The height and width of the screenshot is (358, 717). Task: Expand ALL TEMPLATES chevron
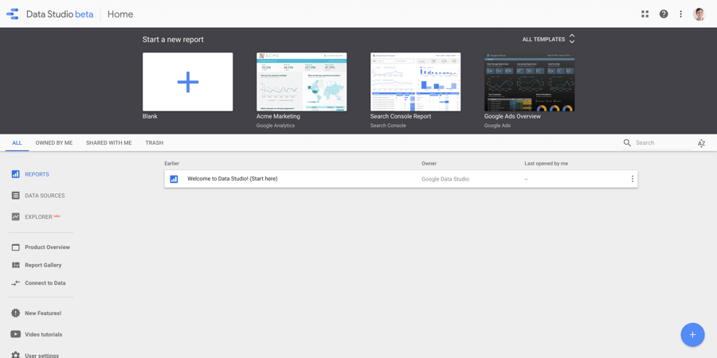coord(572,39)
